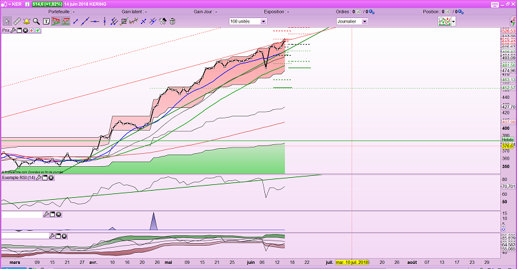Select the blue crossed lines tool

[153, 21]
